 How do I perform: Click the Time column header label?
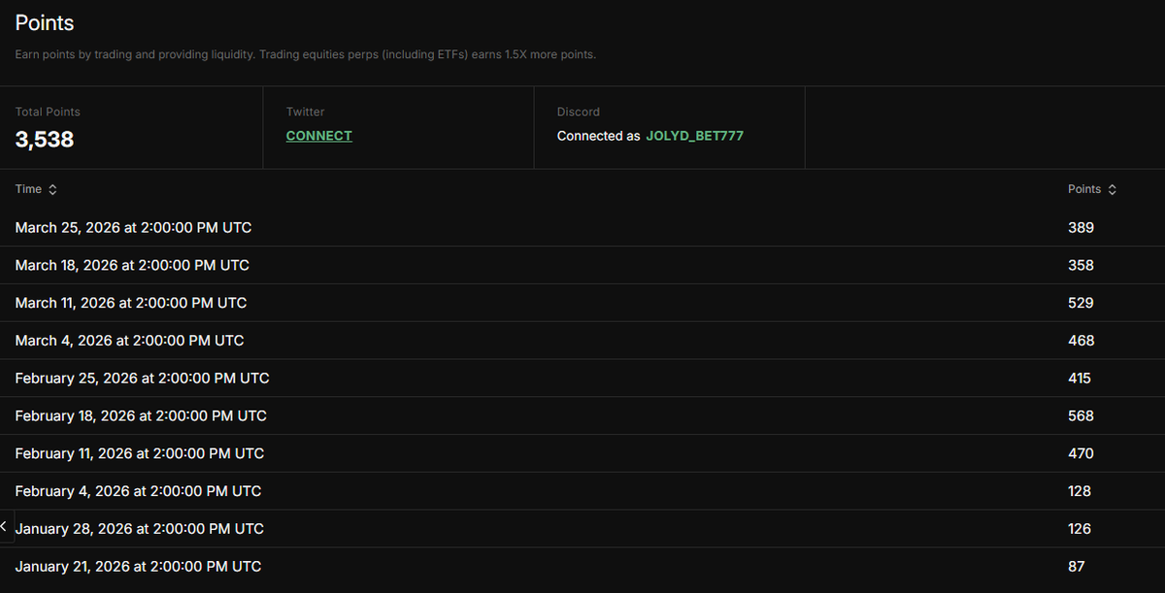pyautogui.click(x=28, y=189)
